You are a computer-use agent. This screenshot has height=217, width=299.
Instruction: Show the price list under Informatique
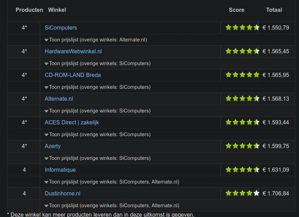pos(112,182)
